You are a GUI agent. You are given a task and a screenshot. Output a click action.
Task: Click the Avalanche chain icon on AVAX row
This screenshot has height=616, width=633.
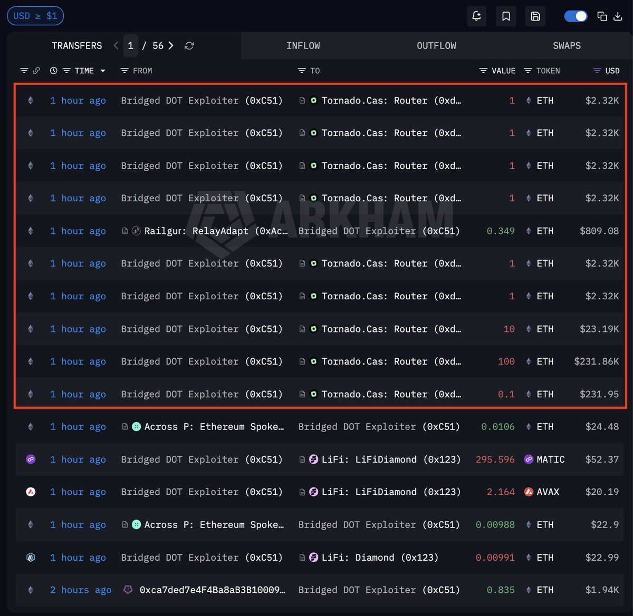pyautogui.click(x=31, y=492)
